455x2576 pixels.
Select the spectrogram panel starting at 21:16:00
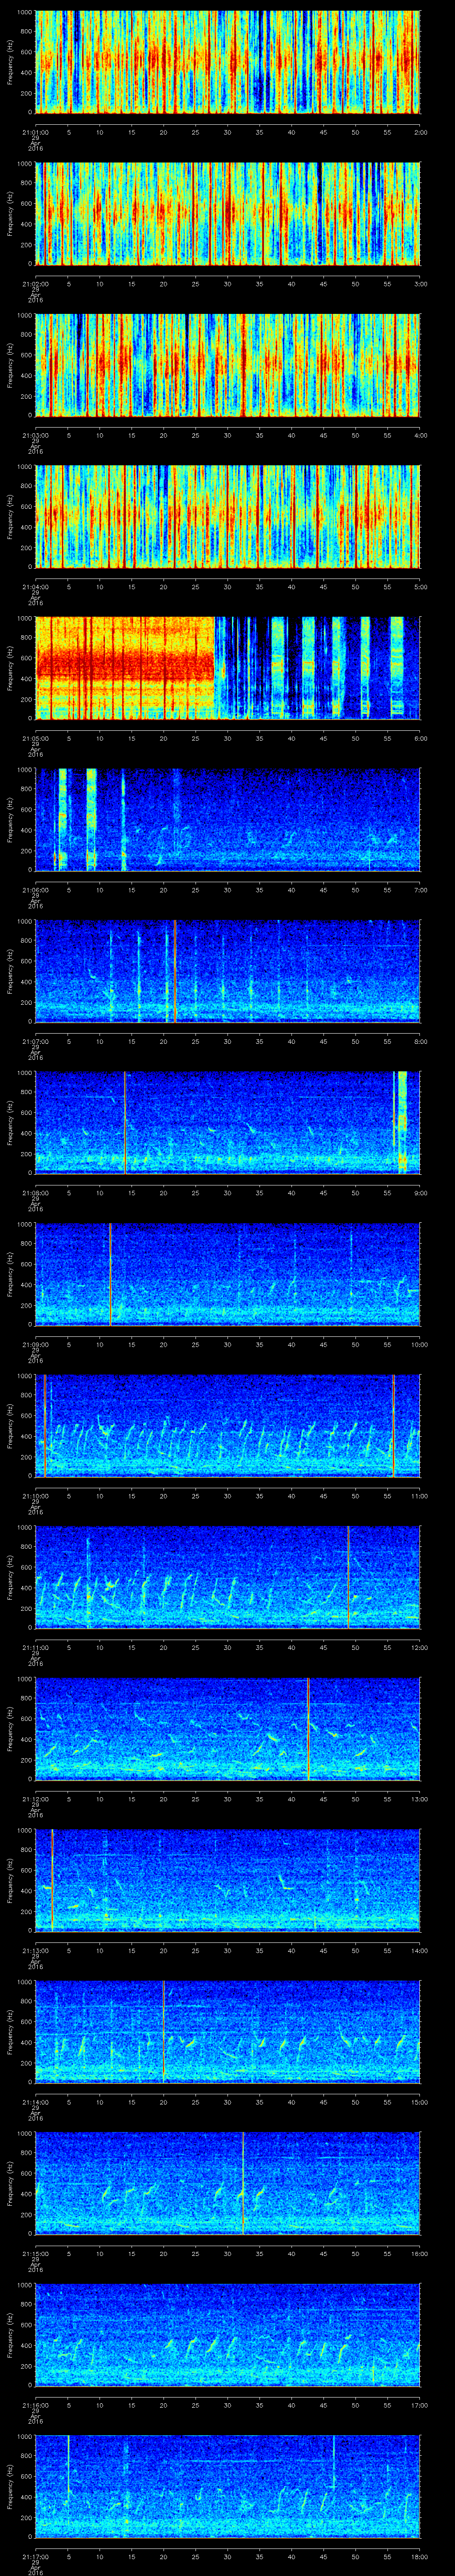point(228,2335)
